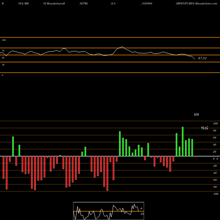Click the RSI 70 axis label
Image resolution: width=220 pixels, height=220 pixels.
(x=3, y=51)
